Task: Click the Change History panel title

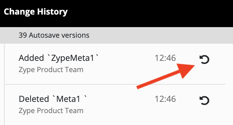Action: tap(36, 12)
